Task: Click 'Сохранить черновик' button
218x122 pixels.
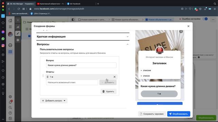Action: coord(152,114)
